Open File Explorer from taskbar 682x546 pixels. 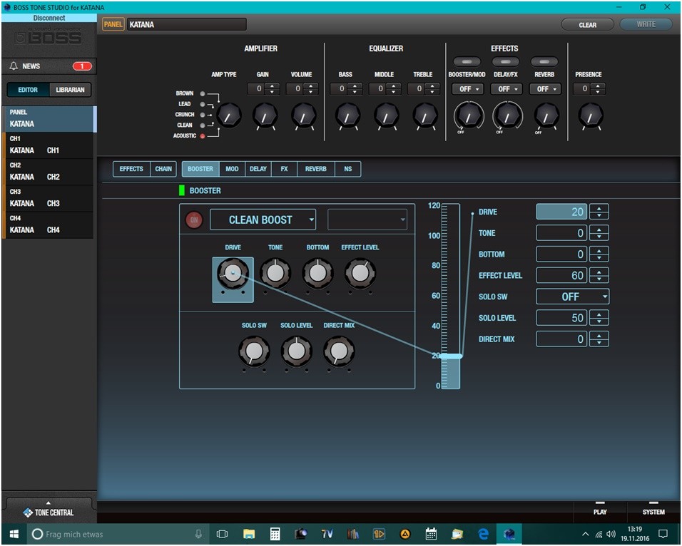click(x=249, y=534)
